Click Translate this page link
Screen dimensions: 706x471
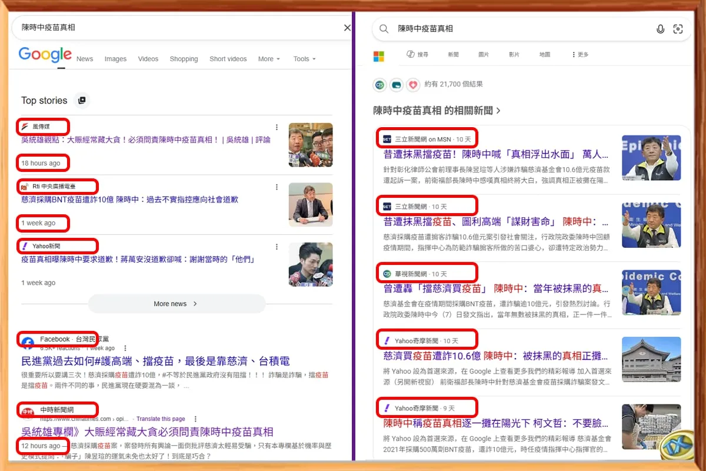point(161,419)
